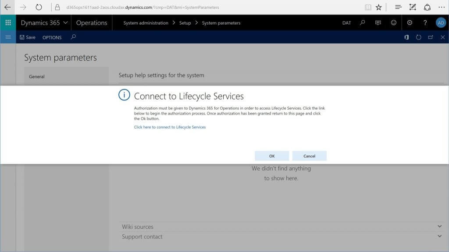Image resolution: width=449 pixels, height=252 pixels.
Task: Expand the Wiki sources section chevron
Action: tap(439, 227)
